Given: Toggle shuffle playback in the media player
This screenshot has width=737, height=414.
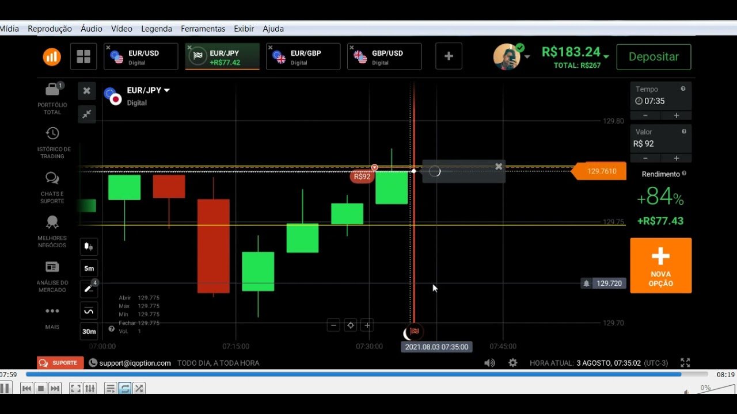Looking at the screenshot, I should tap(139, 389).
